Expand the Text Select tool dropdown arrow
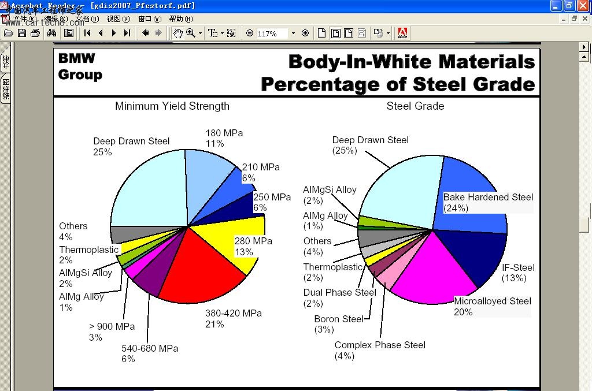 (x=222, y=33)
